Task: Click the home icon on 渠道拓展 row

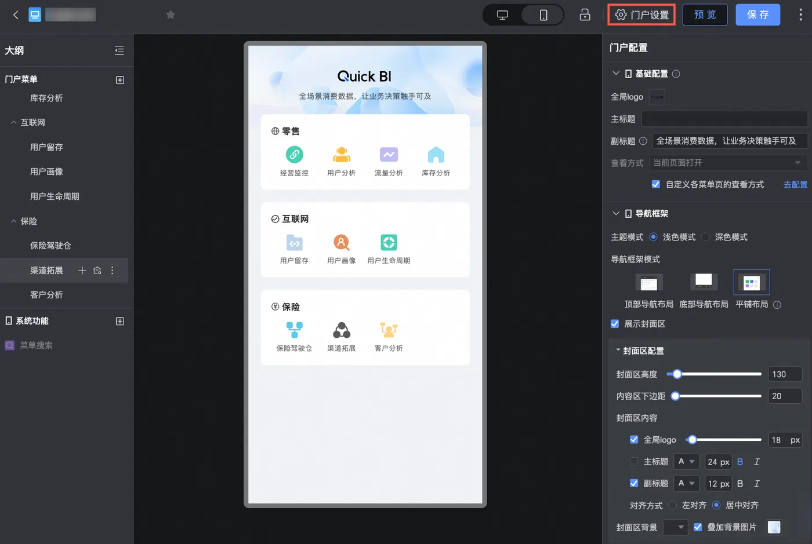Action: 97,271
